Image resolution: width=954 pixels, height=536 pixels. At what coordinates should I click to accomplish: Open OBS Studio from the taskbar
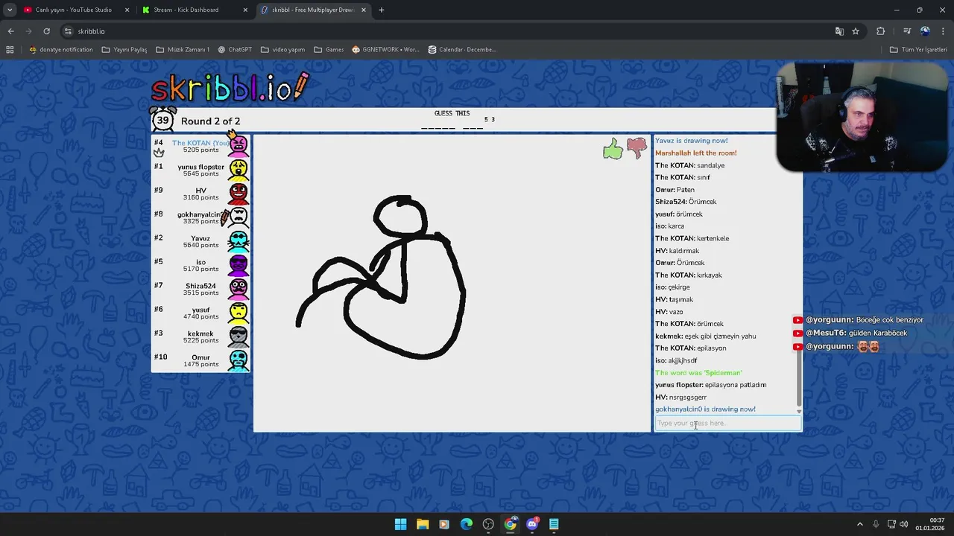click(x=488, y=524)
